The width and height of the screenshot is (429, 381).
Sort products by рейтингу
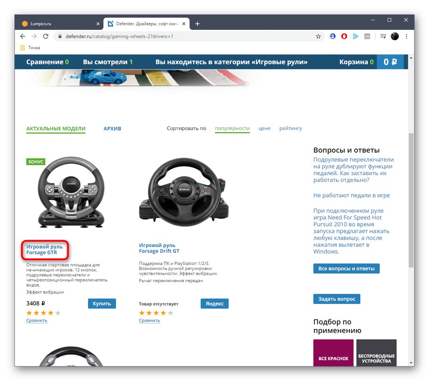290,128
